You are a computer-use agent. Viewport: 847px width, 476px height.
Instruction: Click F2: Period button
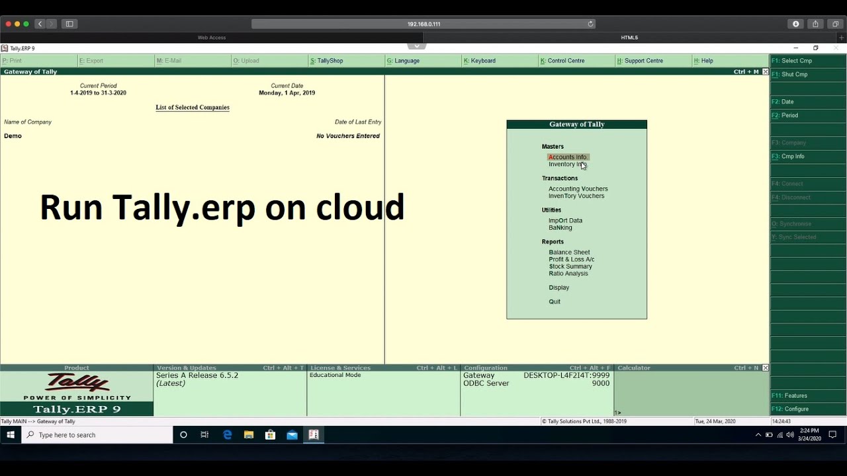click(x=808, y=116)
